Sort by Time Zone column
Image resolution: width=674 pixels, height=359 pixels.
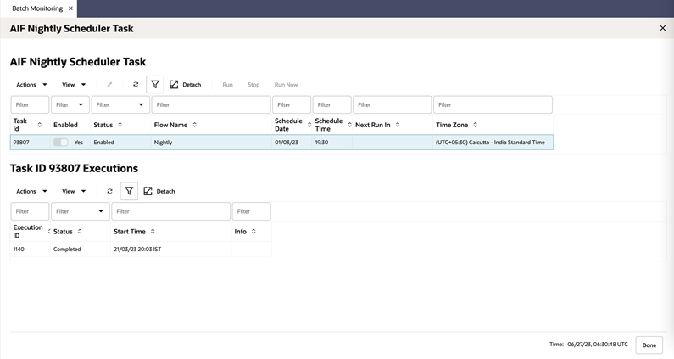(475, 125)
